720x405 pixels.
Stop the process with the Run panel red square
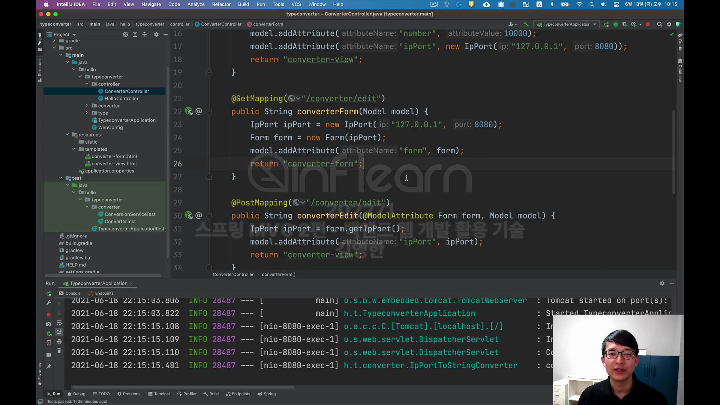click(x=49, y=314)
